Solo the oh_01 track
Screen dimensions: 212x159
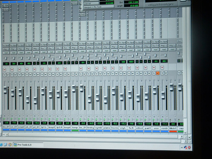click(27, 75)
